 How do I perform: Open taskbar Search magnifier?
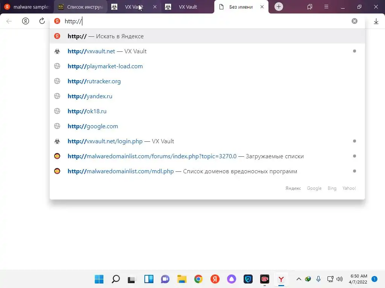click(116, 279)
